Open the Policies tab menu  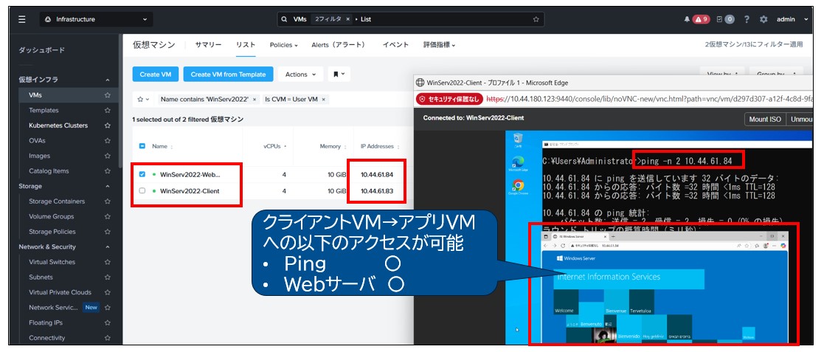click(x=283, y=45)
